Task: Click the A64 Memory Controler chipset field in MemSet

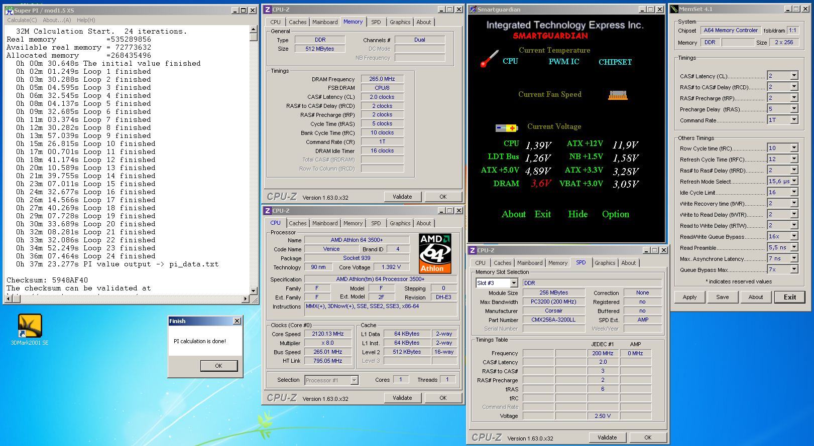Action: [731, 30]
